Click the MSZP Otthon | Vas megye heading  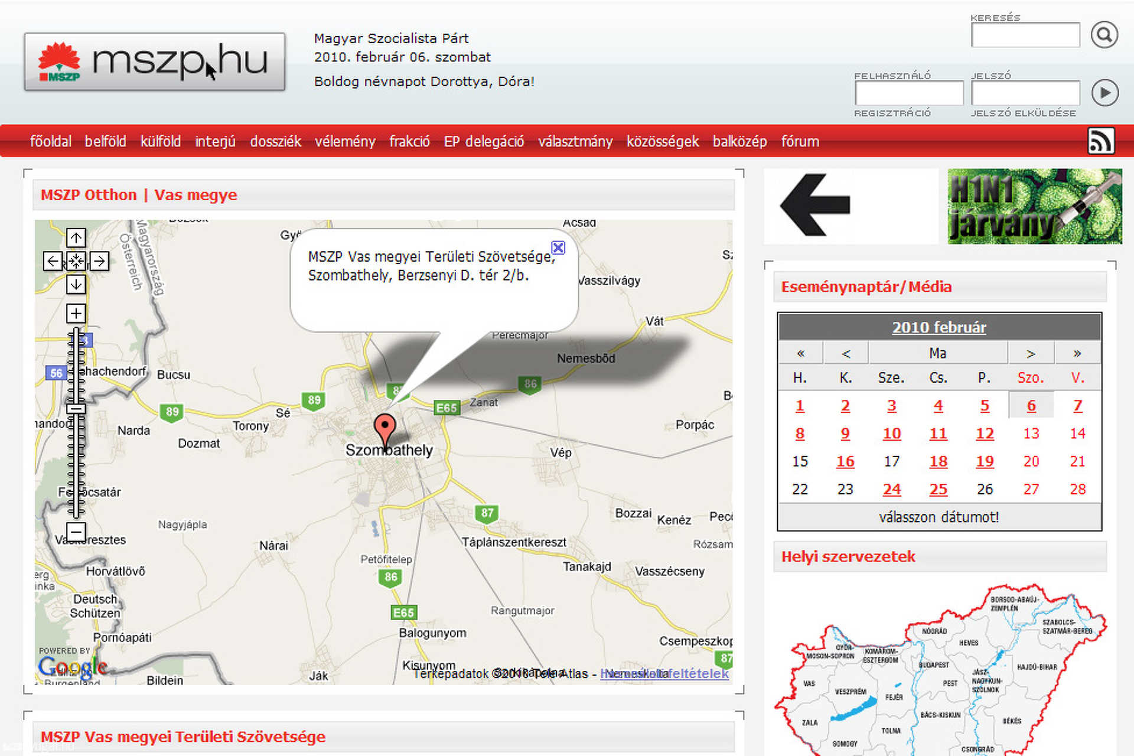[139, 195]
